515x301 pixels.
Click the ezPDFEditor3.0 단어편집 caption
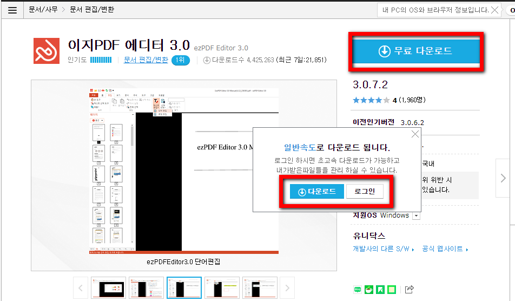[x=183, y=262]
